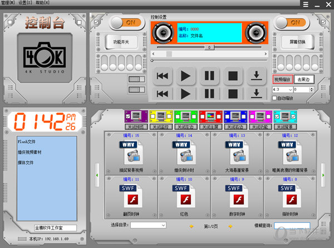Select 媒体文件 in the category list
Image resolution: width=334 pixels, height=248 pixels.
[x=26, y=163]
